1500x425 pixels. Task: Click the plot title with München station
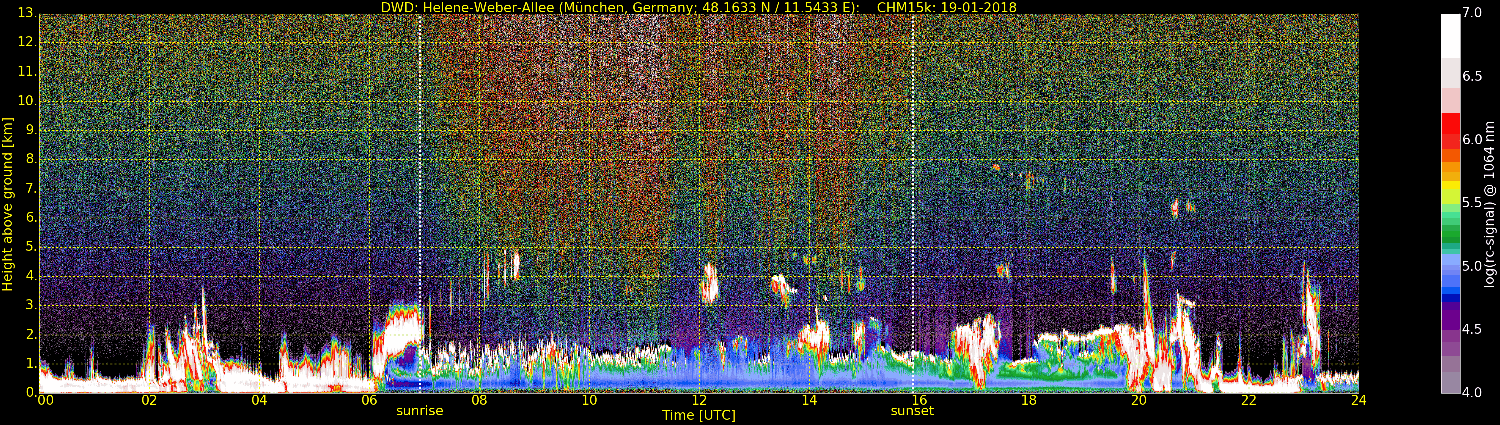tap(699, 7)
